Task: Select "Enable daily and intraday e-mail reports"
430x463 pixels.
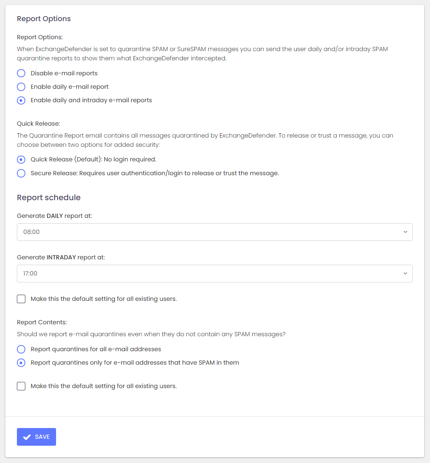Action: click(21, 100)
